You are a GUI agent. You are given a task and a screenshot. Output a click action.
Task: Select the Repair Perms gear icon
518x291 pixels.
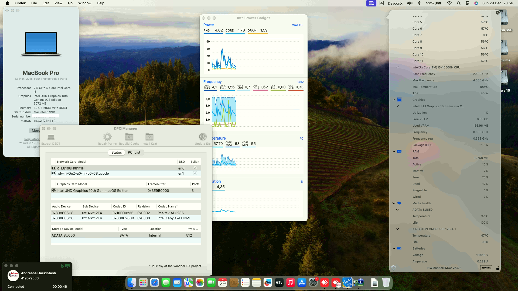107,137
